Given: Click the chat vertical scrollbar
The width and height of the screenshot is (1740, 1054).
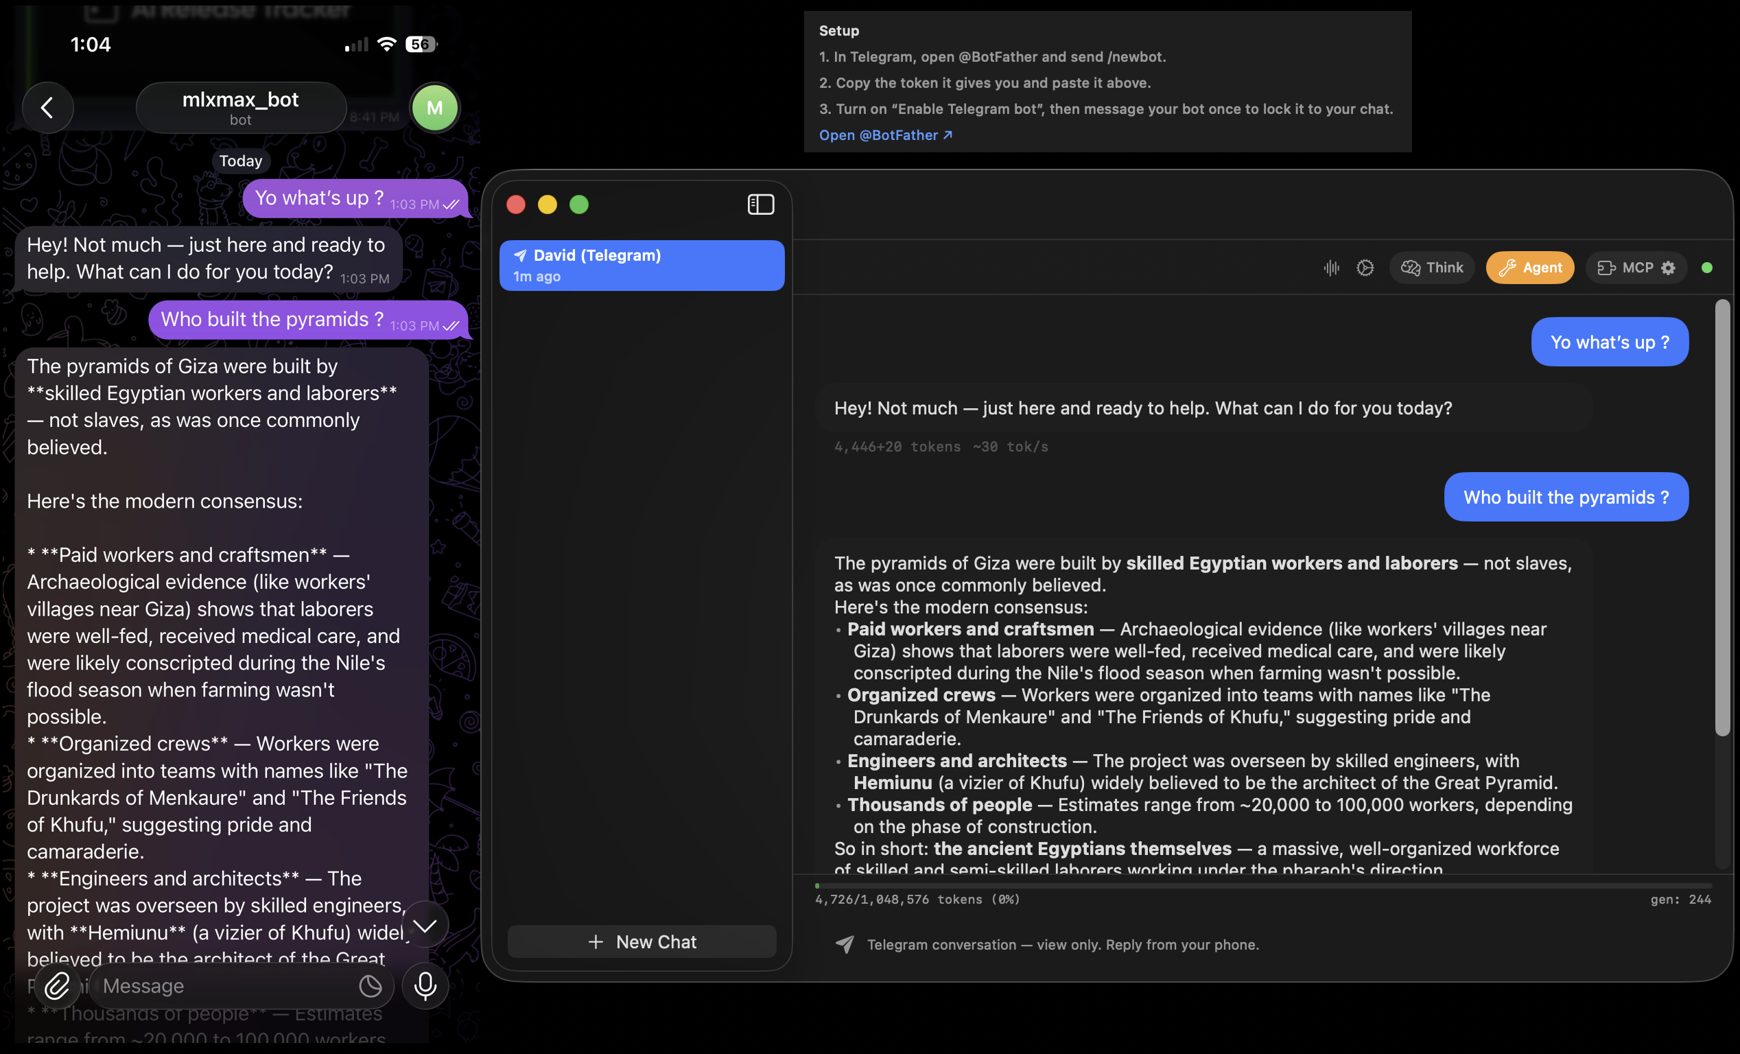Looking at the screenshot, I should [x=1722, y=519].
